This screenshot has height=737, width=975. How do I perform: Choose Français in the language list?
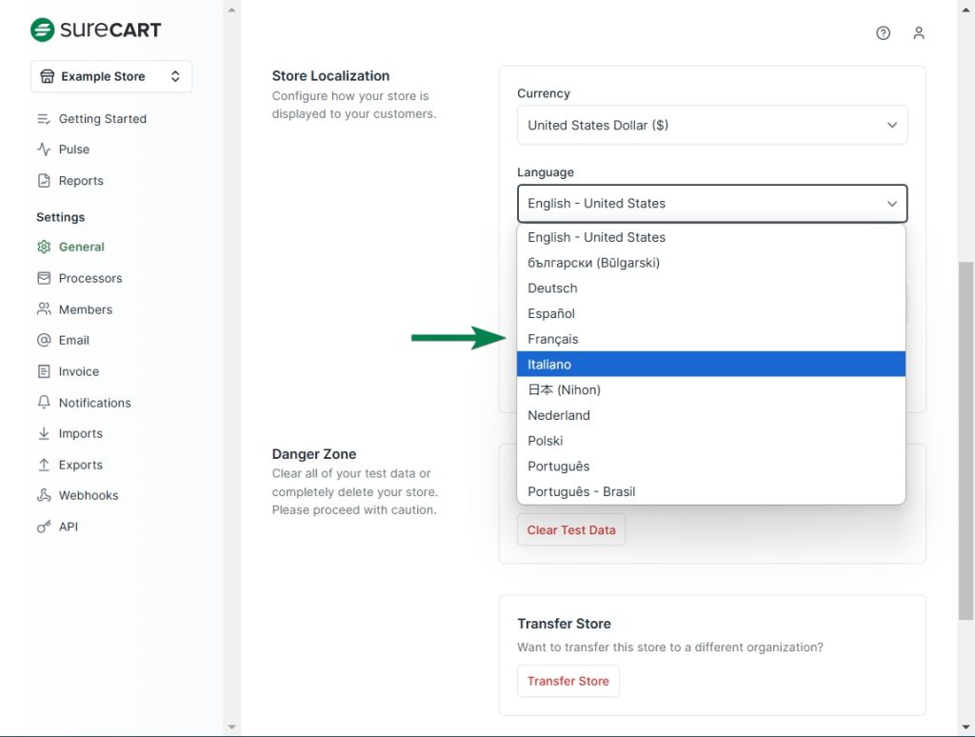coord(710,339)
